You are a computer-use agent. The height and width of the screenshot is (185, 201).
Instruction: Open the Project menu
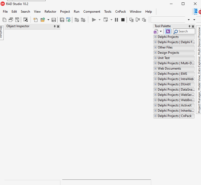pyautogui.click(x=65, y=12)
